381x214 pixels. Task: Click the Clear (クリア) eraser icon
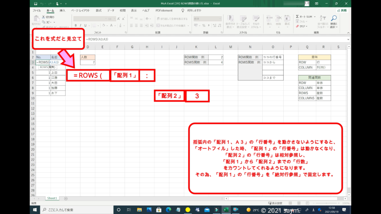point(297,26)
